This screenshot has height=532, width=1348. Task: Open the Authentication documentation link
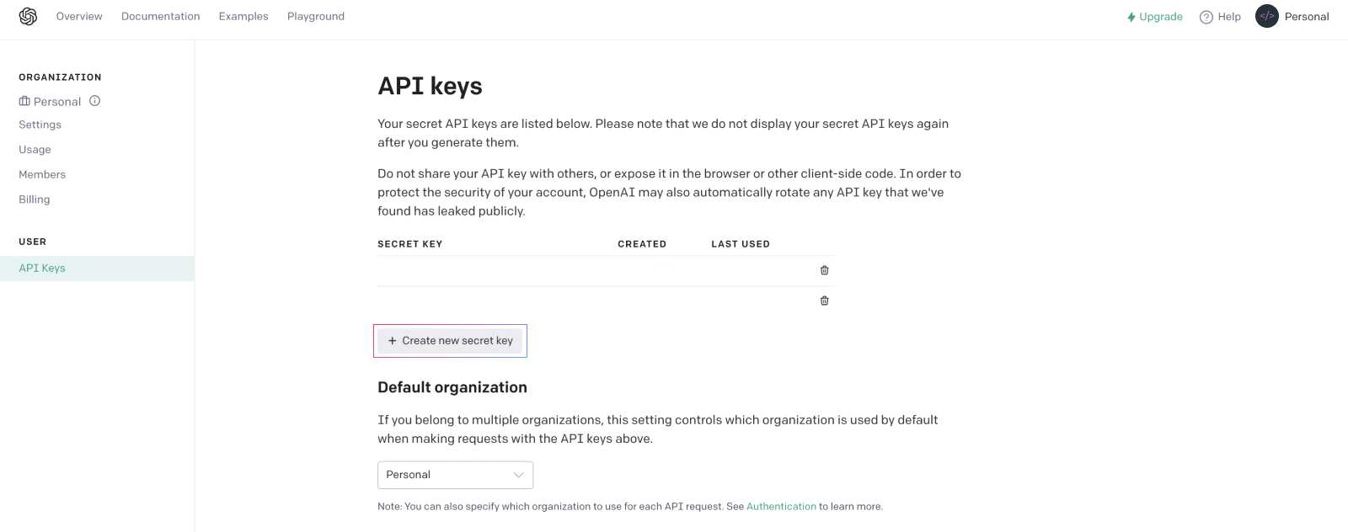click(781, 506)
